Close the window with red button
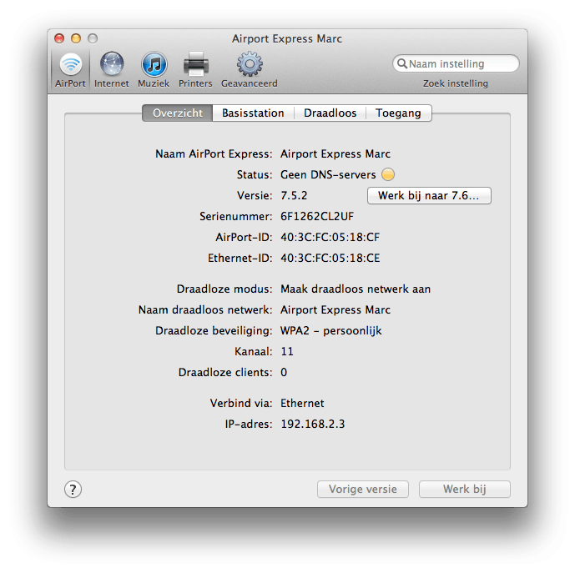575x573 pixels. [59, 38]
